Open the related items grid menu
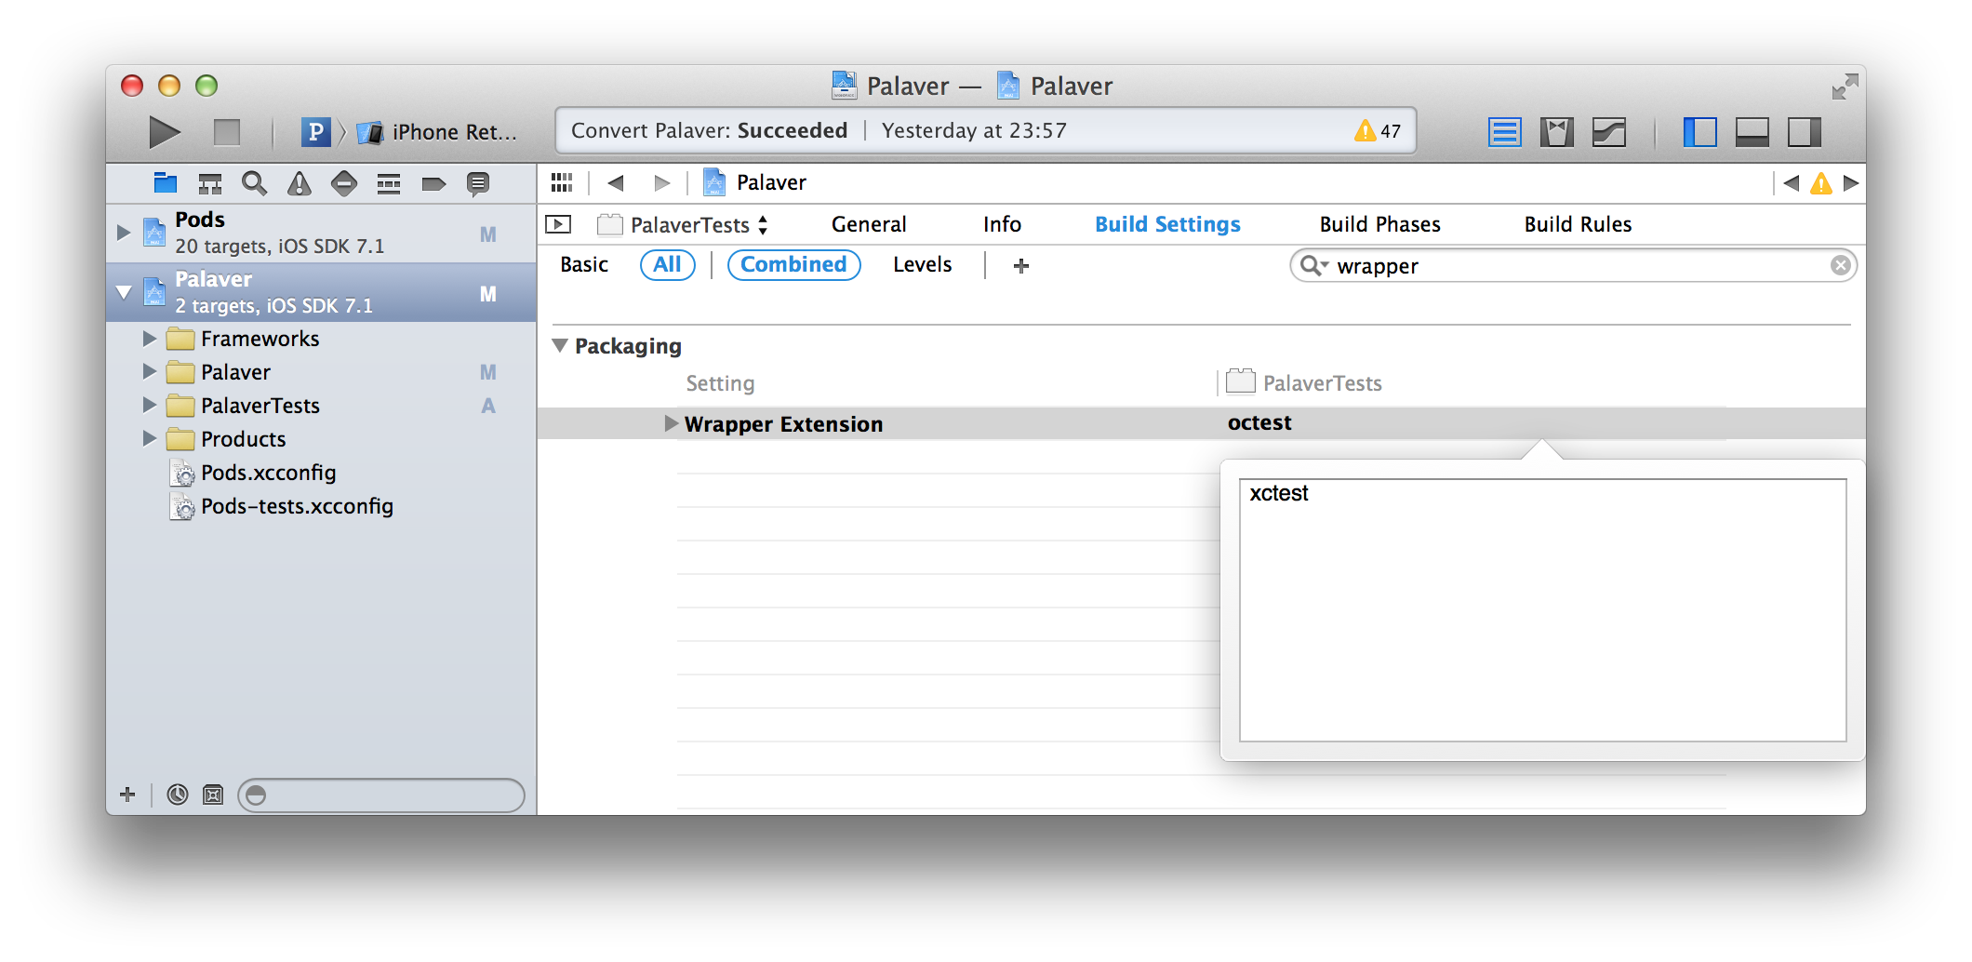 click(x=562, y=182)
